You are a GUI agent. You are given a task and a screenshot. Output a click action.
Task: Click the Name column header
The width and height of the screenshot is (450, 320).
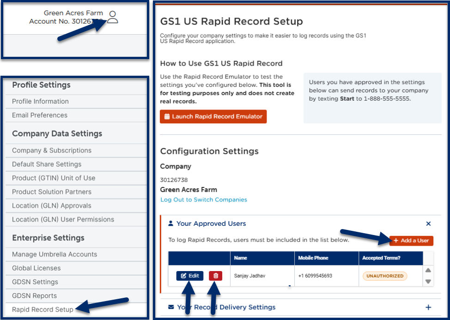click(262, 258)
